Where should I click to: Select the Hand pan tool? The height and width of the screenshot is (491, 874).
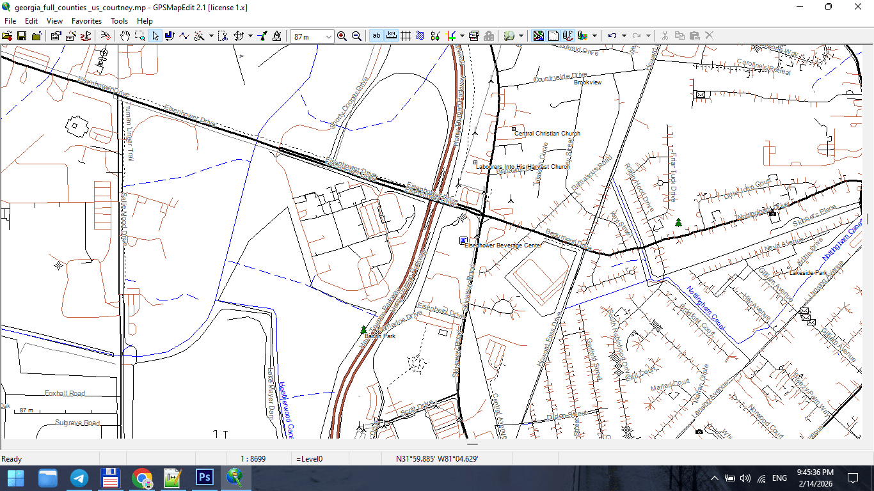tap(125, 36)
